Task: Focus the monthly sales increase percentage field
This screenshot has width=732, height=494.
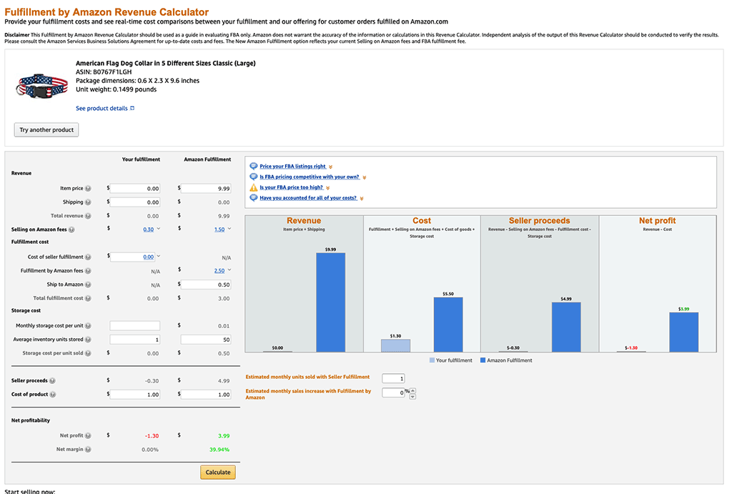Action: tap(393, 392)
